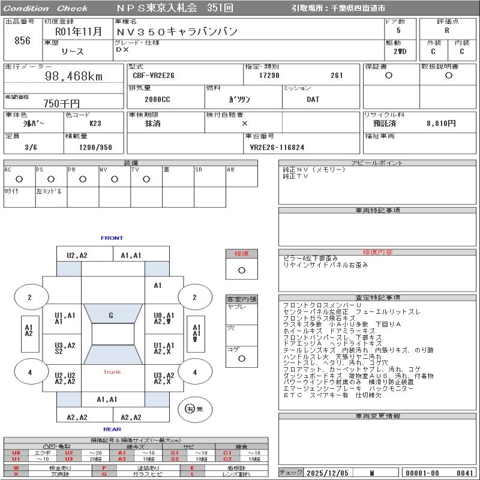Click the circle under 取扱説明書
Screen dimensions: 480x480
[448, 76]
